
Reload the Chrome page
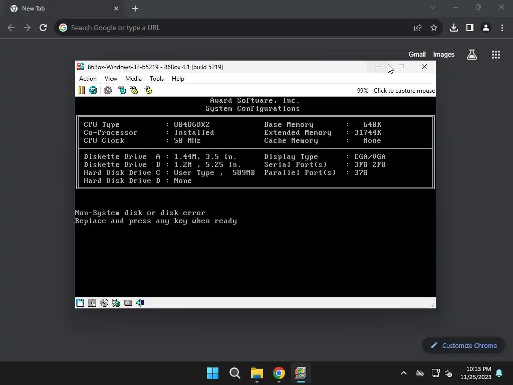[43, 28]
